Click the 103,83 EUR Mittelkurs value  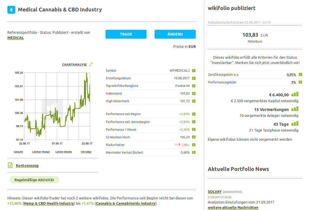point(255,35)
